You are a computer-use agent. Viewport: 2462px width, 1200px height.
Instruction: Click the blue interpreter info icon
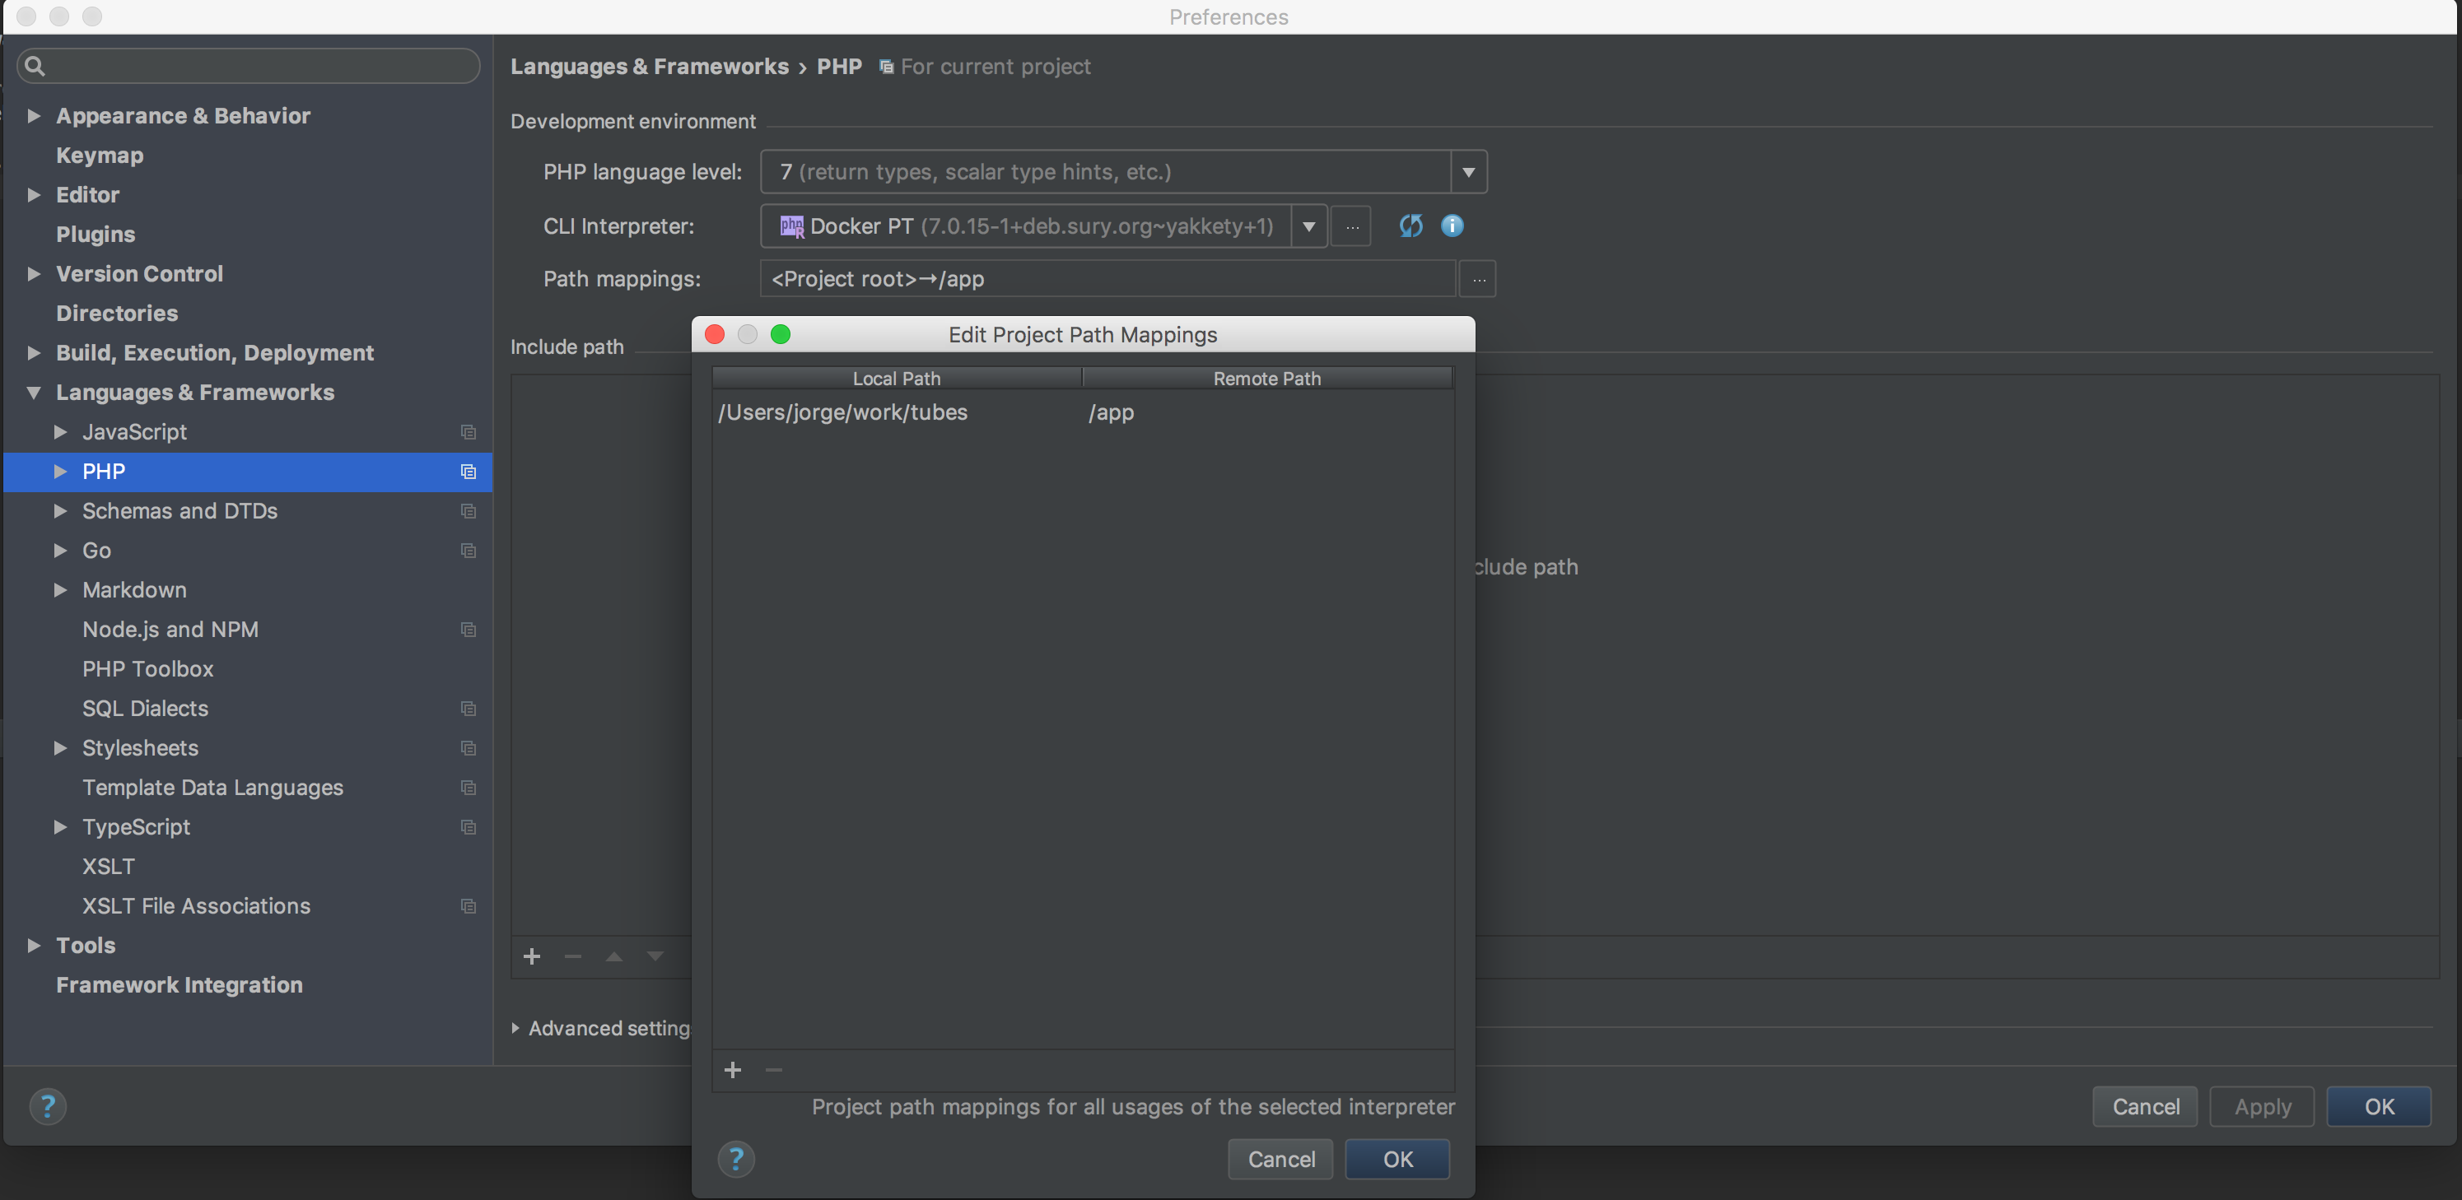1452,226
